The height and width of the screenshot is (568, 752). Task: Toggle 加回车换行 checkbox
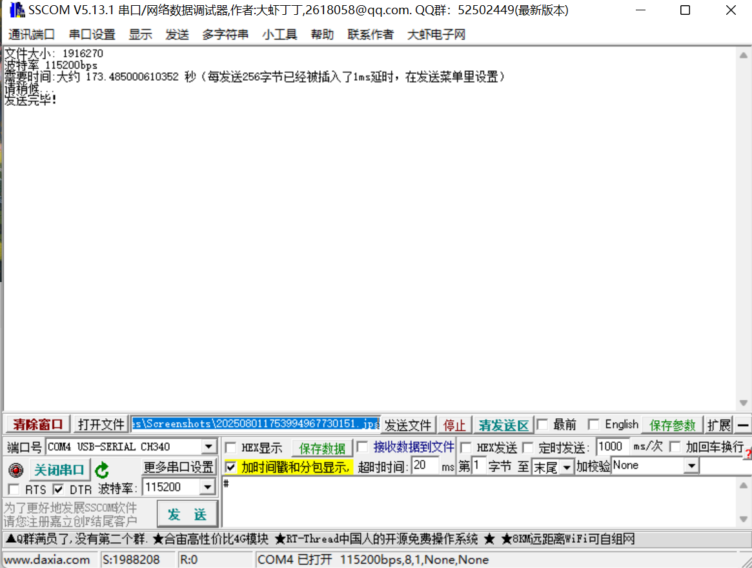pyautogui.click(x=675, y=447)
